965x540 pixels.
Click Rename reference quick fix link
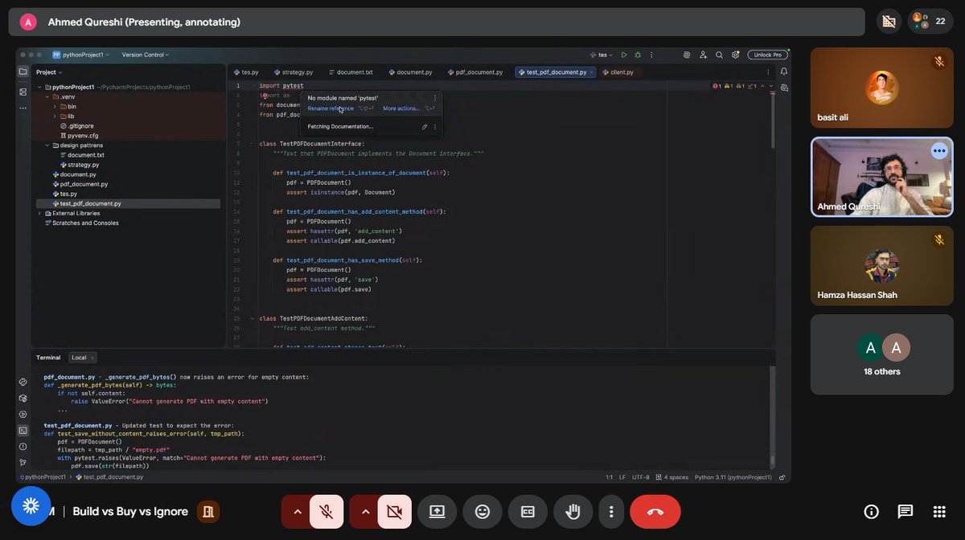(x=331, y=108)
